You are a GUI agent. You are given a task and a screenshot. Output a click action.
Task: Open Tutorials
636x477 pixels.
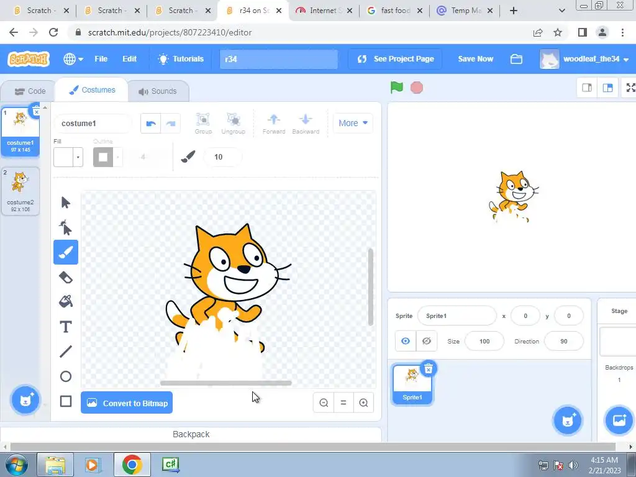point(181,59)
